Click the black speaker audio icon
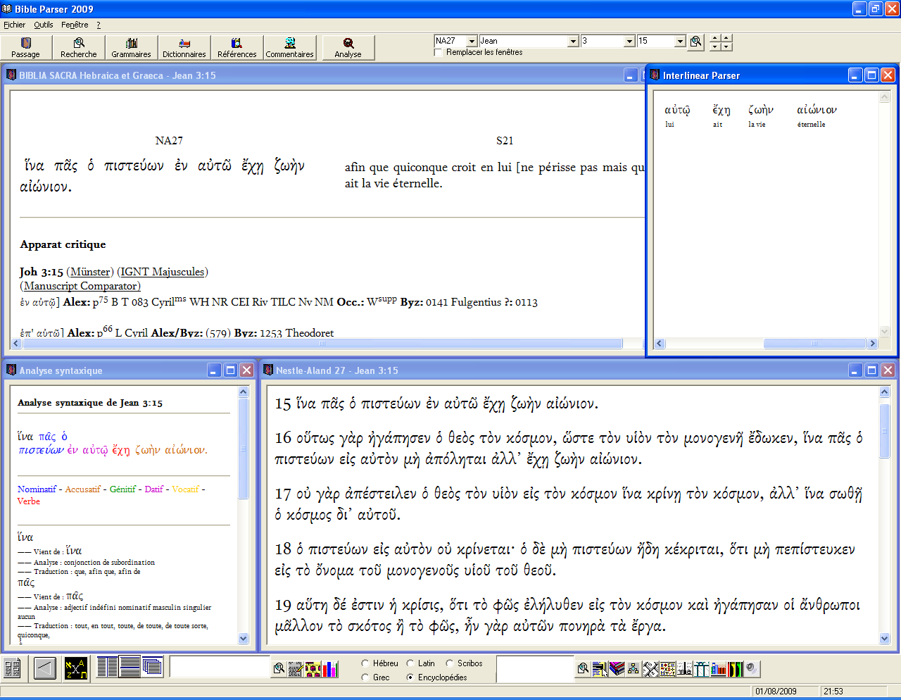The image size is (901, 700). pos(752,668)
